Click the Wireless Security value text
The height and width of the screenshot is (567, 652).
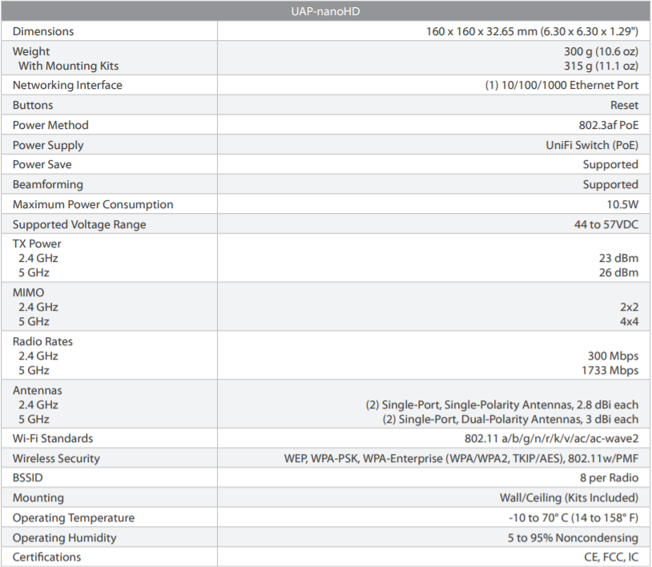[x=461, y=458]
